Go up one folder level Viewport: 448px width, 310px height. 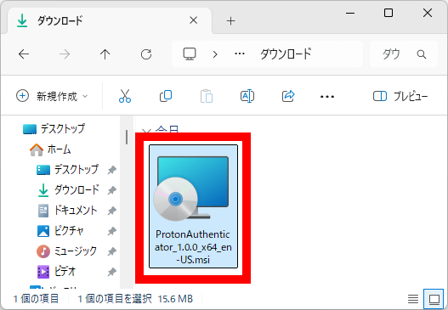pos(105,54)
